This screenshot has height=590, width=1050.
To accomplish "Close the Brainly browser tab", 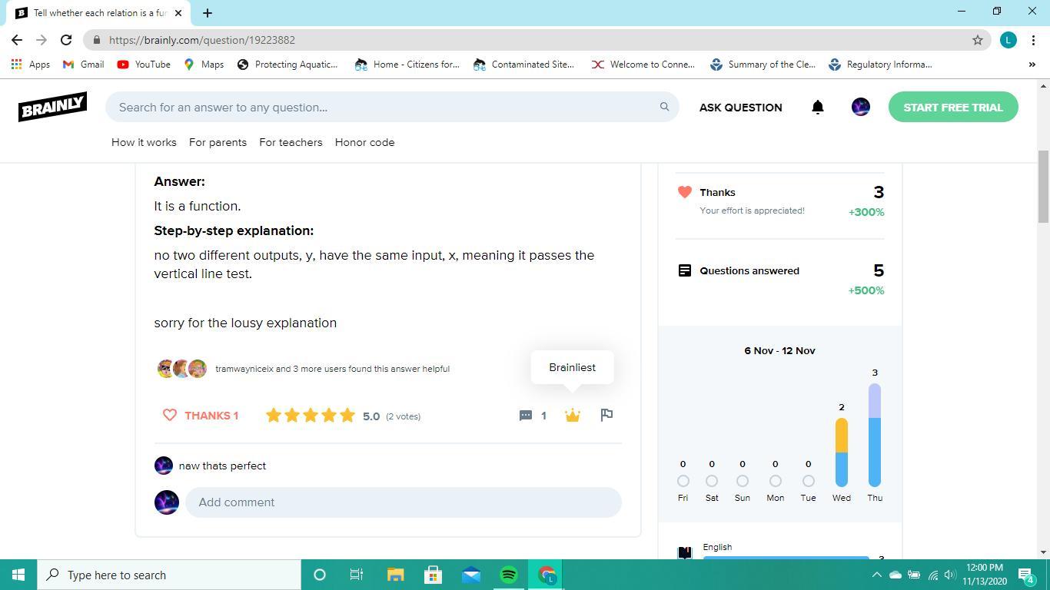I will 178,13.
